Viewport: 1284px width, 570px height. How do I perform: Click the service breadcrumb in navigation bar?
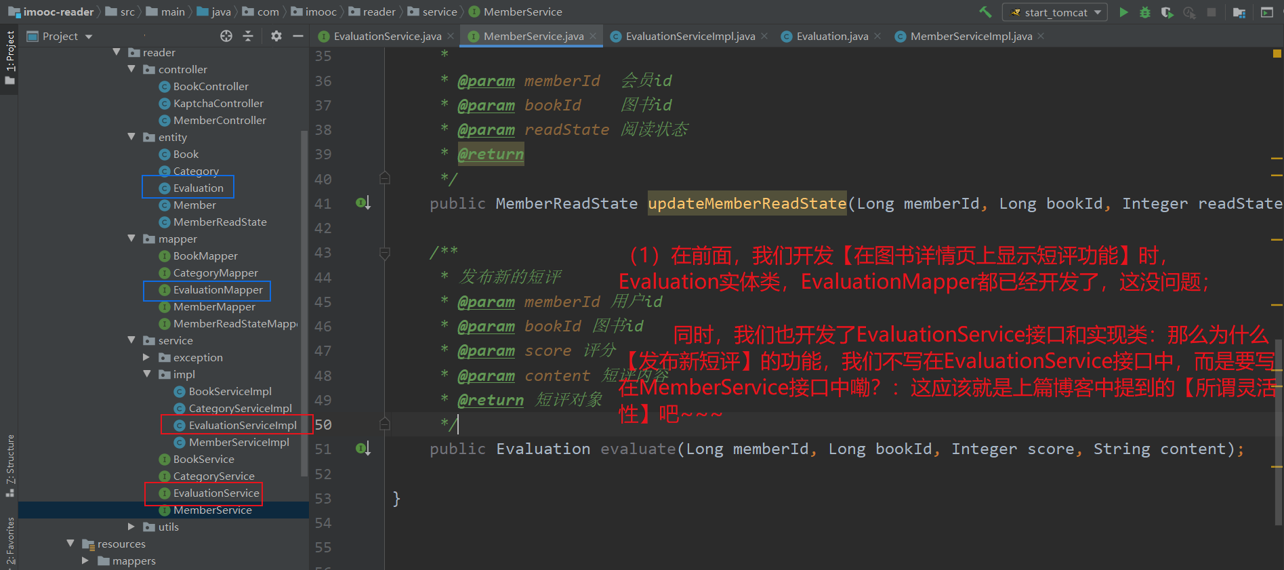pyautogui.click(x=432, y=12)
